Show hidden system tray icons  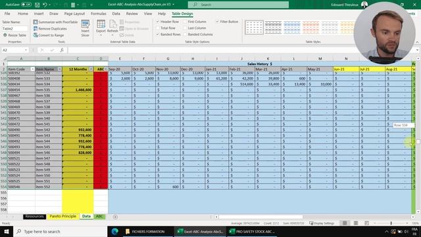pos(386,231)
